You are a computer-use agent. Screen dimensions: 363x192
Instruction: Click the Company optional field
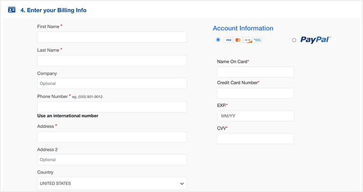pos(112,84)
